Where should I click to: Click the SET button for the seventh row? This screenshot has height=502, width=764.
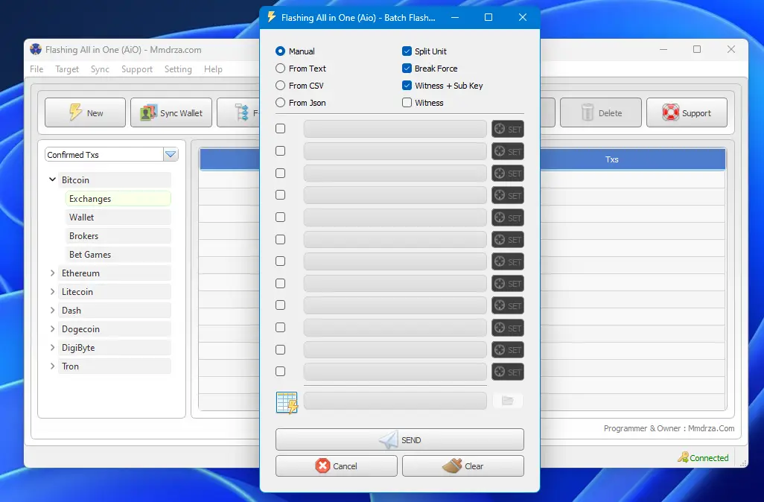click(508, 261)
